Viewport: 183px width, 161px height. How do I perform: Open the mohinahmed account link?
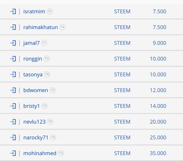[40, 153]
